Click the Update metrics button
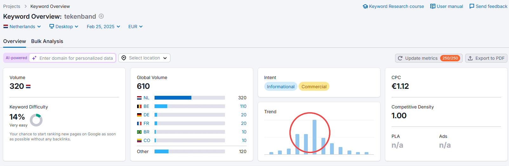Screen dimensions: 509x166 [429, 58]
